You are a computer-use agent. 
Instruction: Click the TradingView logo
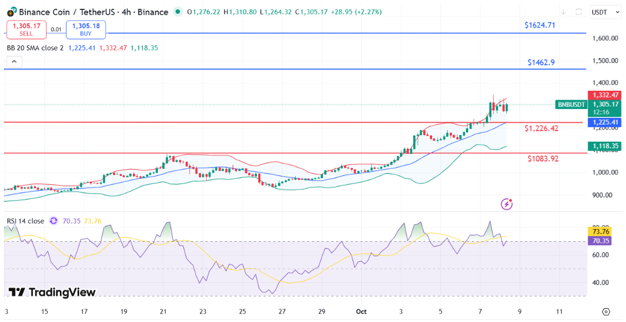52,292
